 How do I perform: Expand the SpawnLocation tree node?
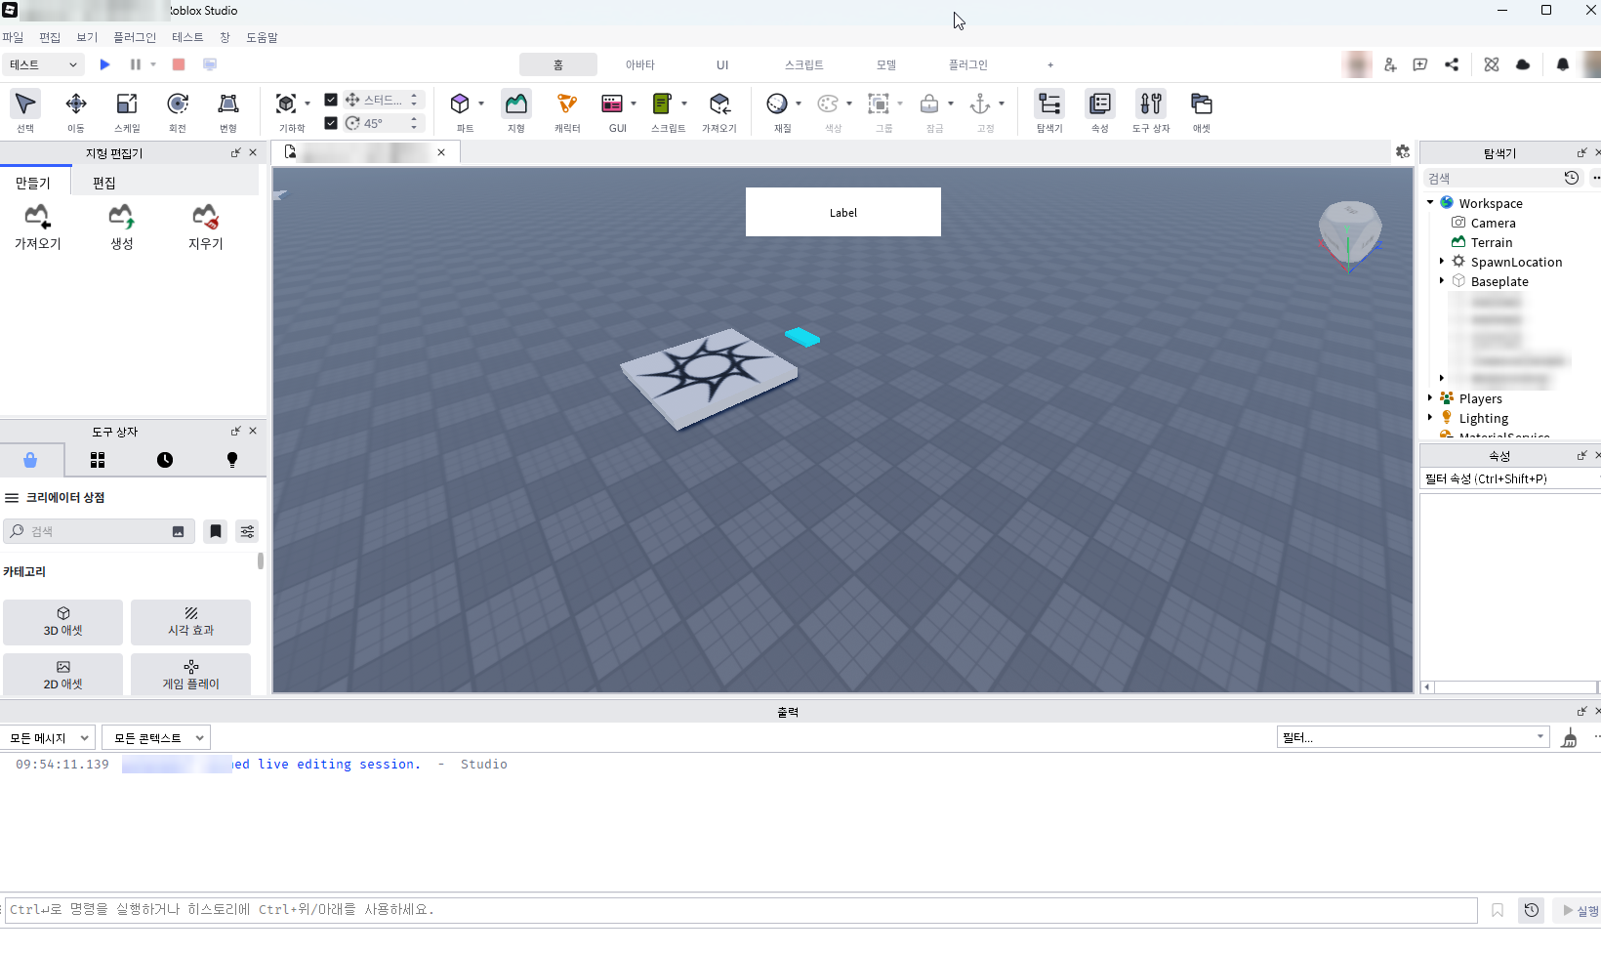click(x=1442, y=262)
